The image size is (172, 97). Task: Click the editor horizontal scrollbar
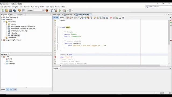coord(111,65)
